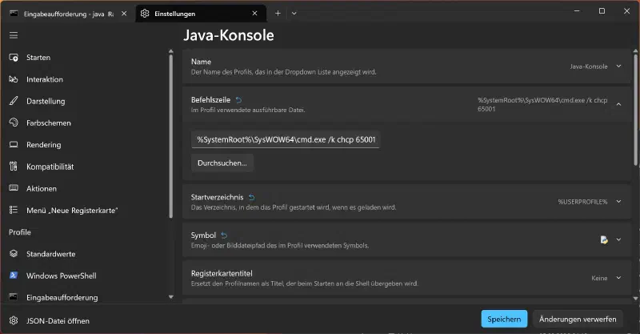Click the Darstellung brush icon
This screenshot has height=334, width=640.
tap(14, 101)
